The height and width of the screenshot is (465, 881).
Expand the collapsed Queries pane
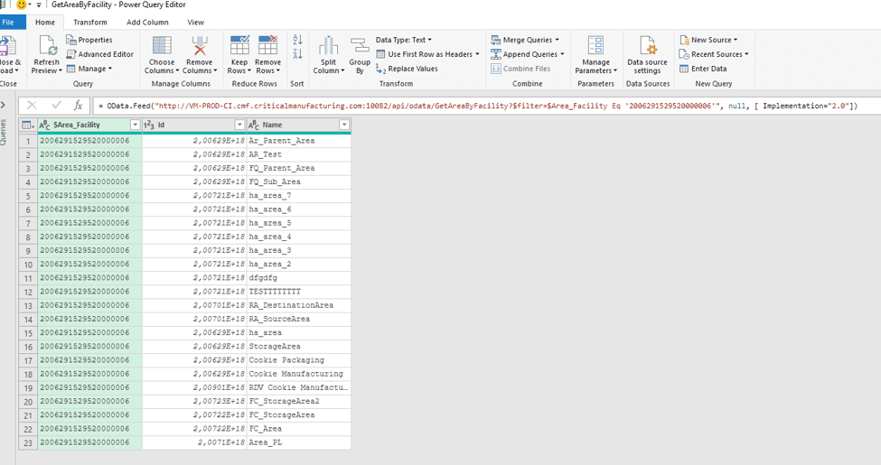point(4,106)
